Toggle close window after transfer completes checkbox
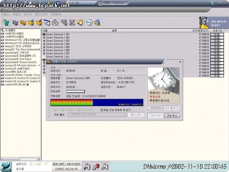The height and width of the screenshot is (172, 229). 102,110
